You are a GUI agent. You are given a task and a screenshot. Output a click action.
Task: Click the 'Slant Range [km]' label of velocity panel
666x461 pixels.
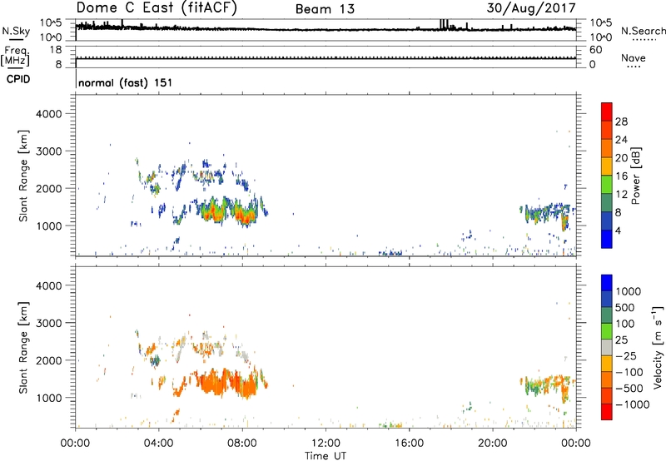pos(23,348)
